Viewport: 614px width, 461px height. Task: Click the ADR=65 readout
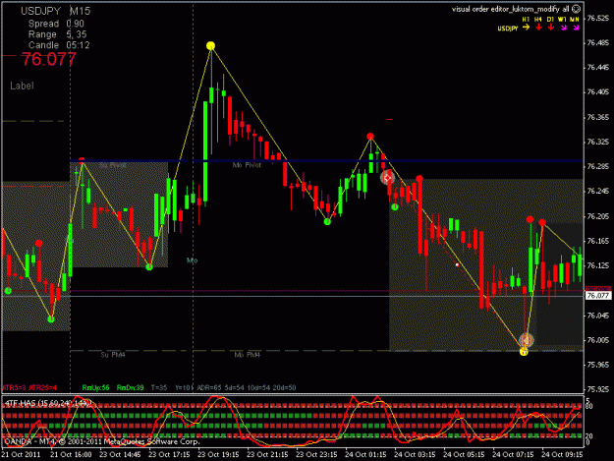tap(209, 387)
